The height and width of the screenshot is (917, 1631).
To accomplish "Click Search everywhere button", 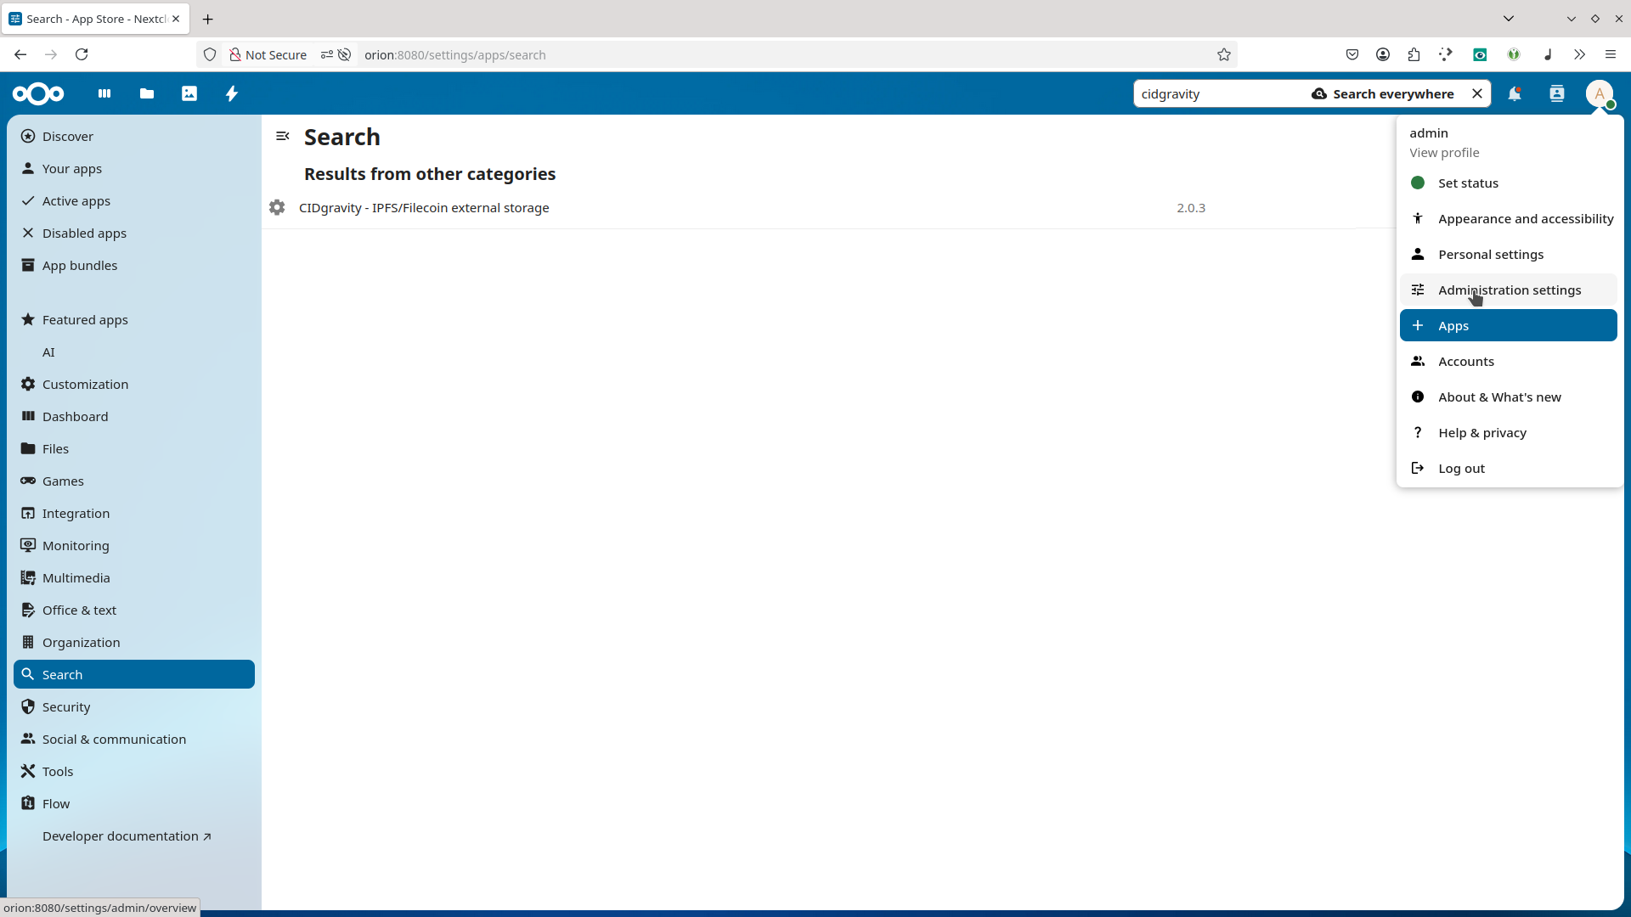I will click(x=1383, y=94).
